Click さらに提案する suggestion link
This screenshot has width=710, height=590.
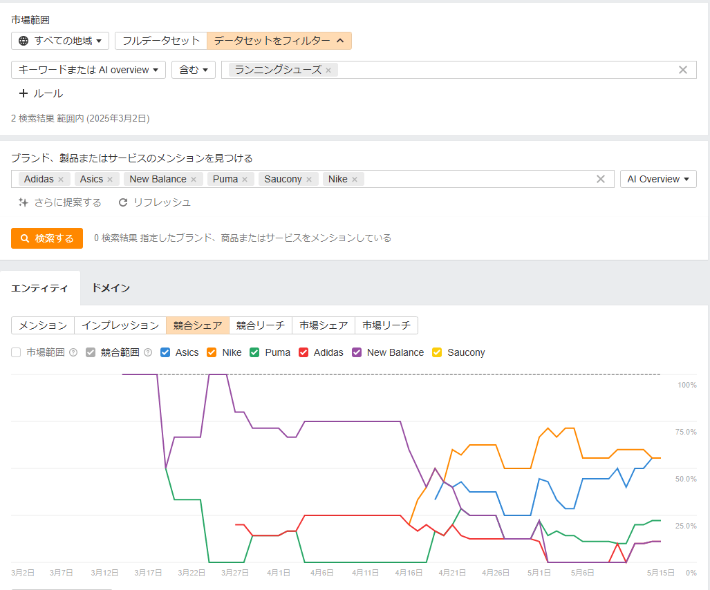coord(60,202)
